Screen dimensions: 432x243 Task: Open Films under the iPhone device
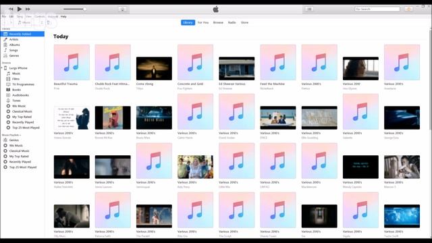click(x=22, y=79)
